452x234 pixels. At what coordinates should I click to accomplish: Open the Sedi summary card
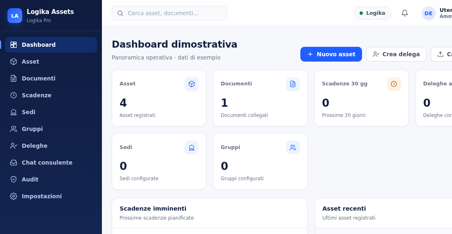click(159, 161)
